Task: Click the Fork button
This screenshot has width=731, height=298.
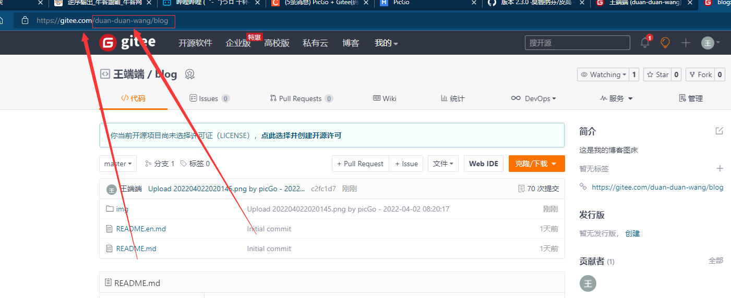Action: [700, 74]
